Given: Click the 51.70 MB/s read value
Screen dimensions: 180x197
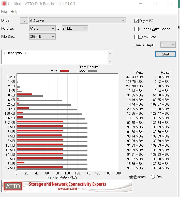Looking at the screenshot, I should pos(161,95).
